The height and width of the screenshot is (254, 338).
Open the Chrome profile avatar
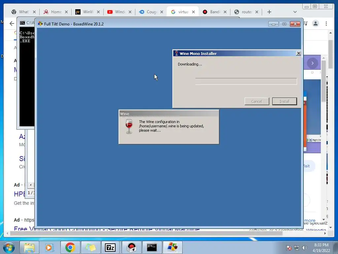coord(316,23)
